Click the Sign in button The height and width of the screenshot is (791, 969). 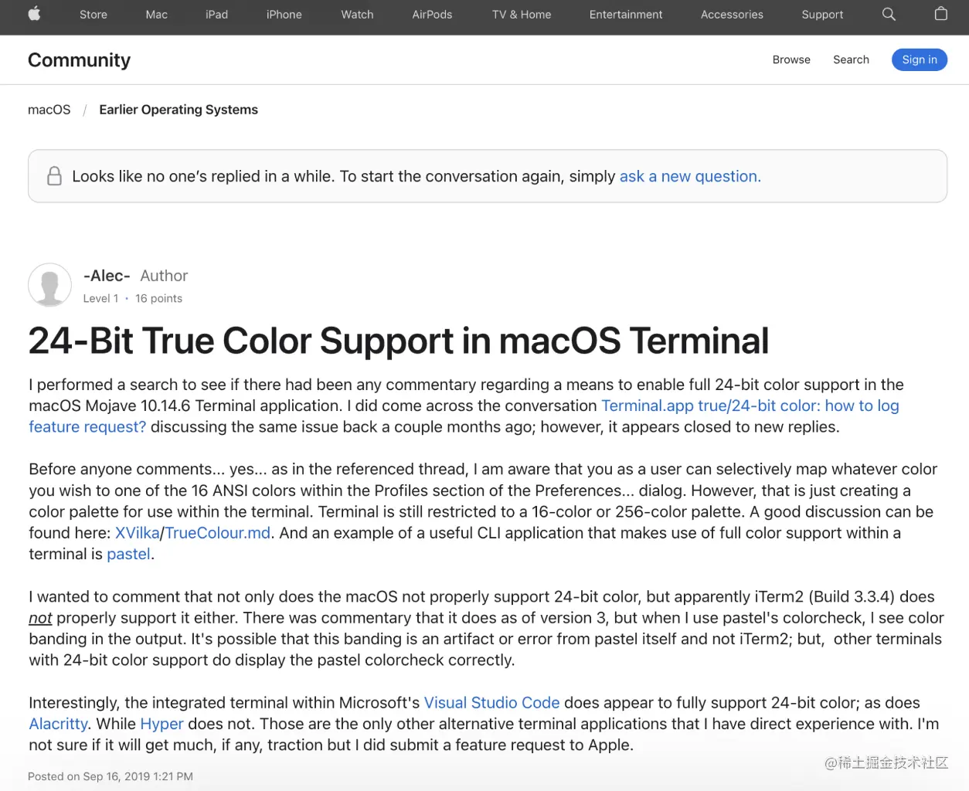tap(920, 59)
